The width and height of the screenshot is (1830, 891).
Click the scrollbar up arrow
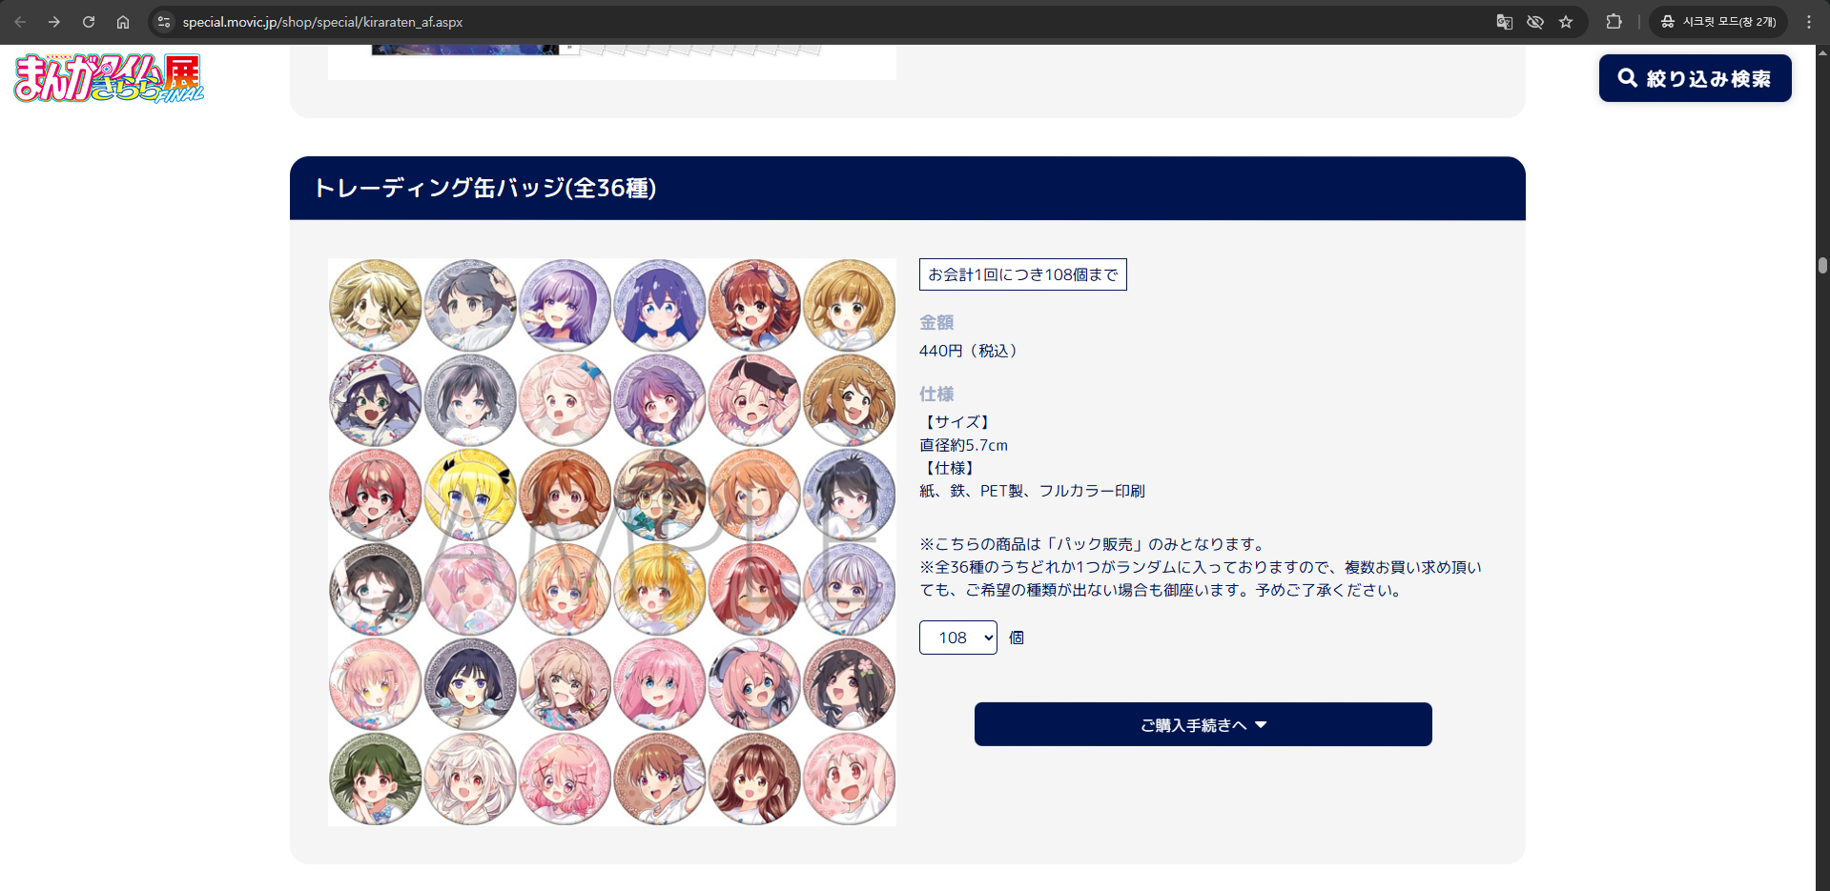1822,51
